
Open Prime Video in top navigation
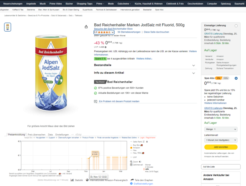tap(55, 4)
